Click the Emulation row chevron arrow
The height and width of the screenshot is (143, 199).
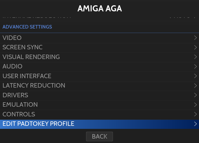click(x=195, y=105)
